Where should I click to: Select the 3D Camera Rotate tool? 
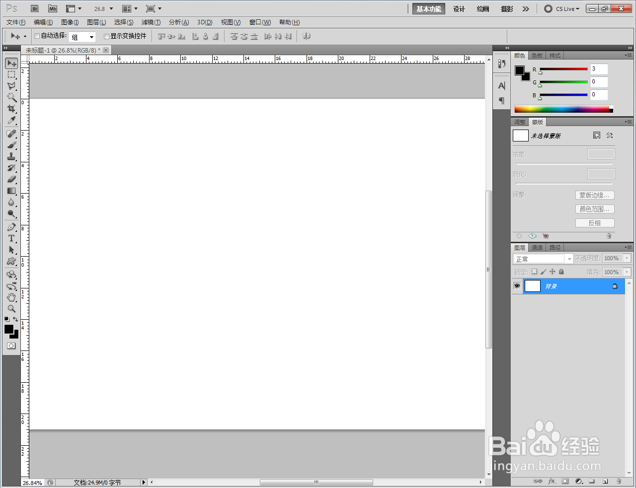(x=11, y=286)
